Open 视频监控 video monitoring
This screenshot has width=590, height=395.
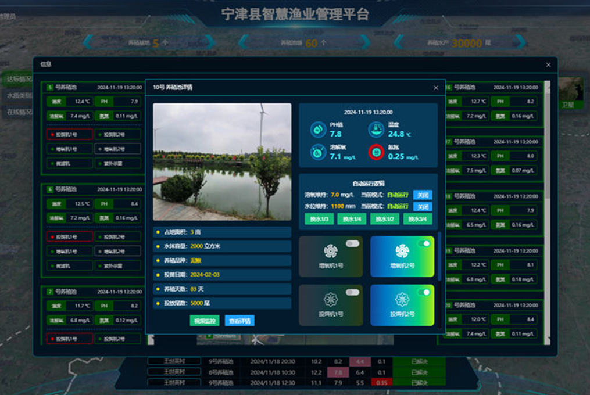coord(205,321)
